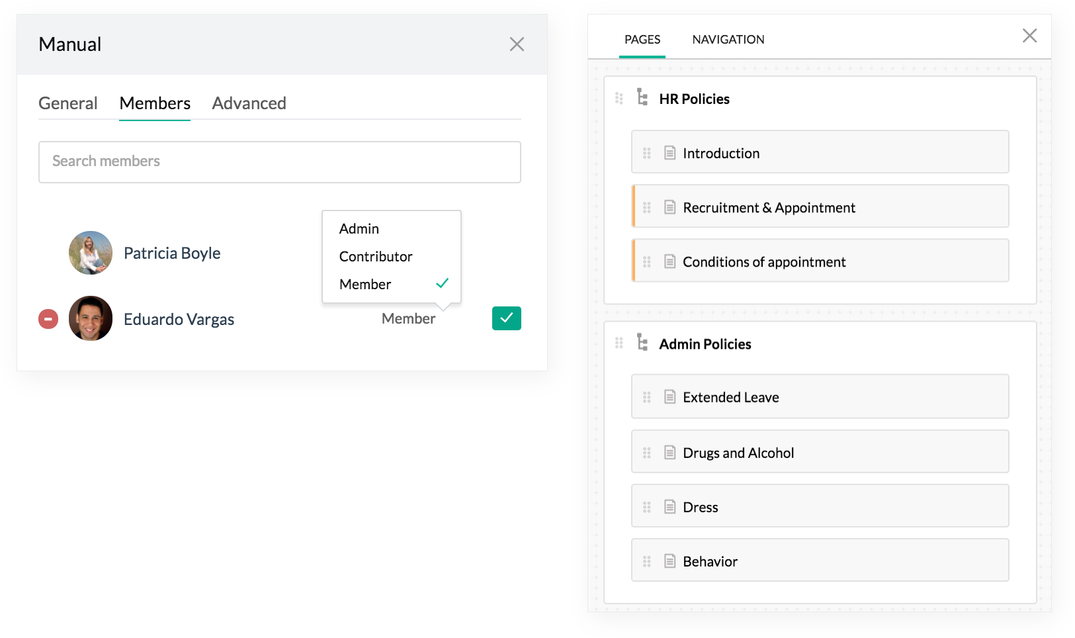
Task: Click the drag handle of Drugs and Alcohol page
Action: coord(647,453)
